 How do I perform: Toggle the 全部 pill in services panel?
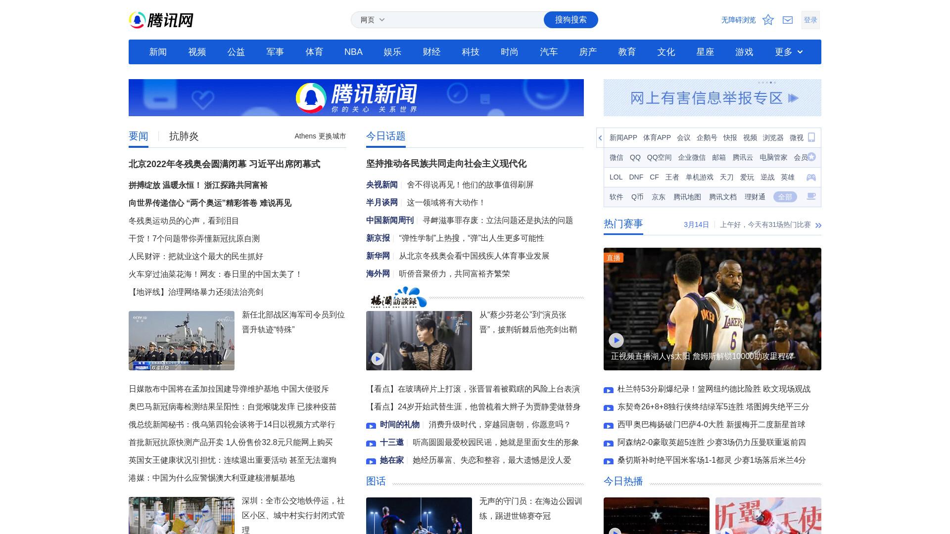[785, 197]
